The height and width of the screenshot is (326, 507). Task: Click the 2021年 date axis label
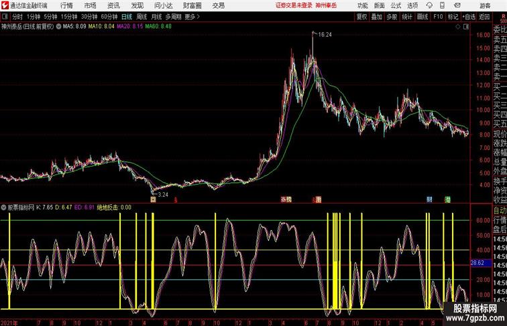click(x=9, y=323)
